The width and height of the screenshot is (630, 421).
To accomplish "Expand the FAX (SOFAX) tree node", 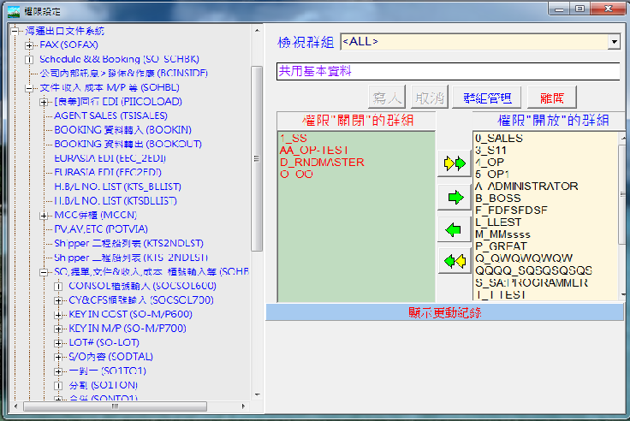I will click(29, 45).
